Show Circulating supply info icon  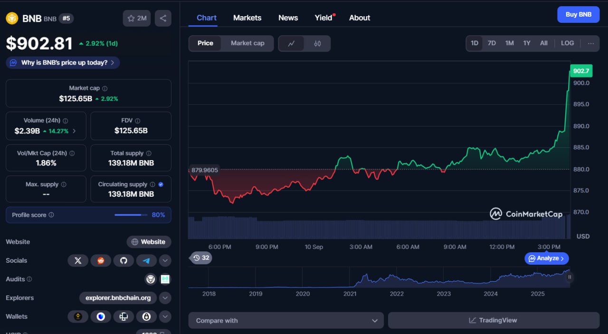152,184
